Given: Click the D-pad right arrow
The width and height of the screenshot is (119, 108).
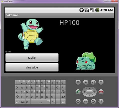Looking at the screenshot, I should click(x=95, y=92).
